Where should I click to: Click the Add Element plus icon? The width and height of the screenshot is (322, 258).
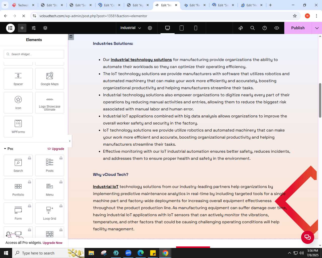tap(22, 28)
